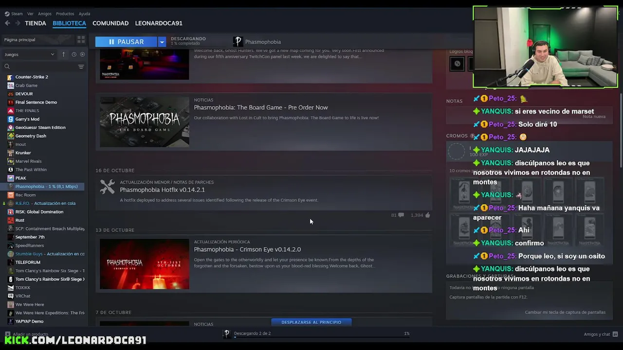Screen dimensions: 623x350
Task: Click the ready-to-play filter icon
Action: tap(82, 54)
